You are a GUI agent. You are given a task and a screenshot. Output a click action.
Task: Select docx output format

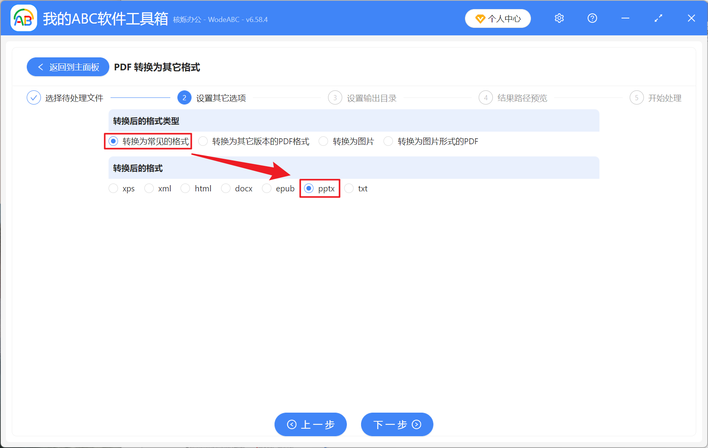click(226, 188)
